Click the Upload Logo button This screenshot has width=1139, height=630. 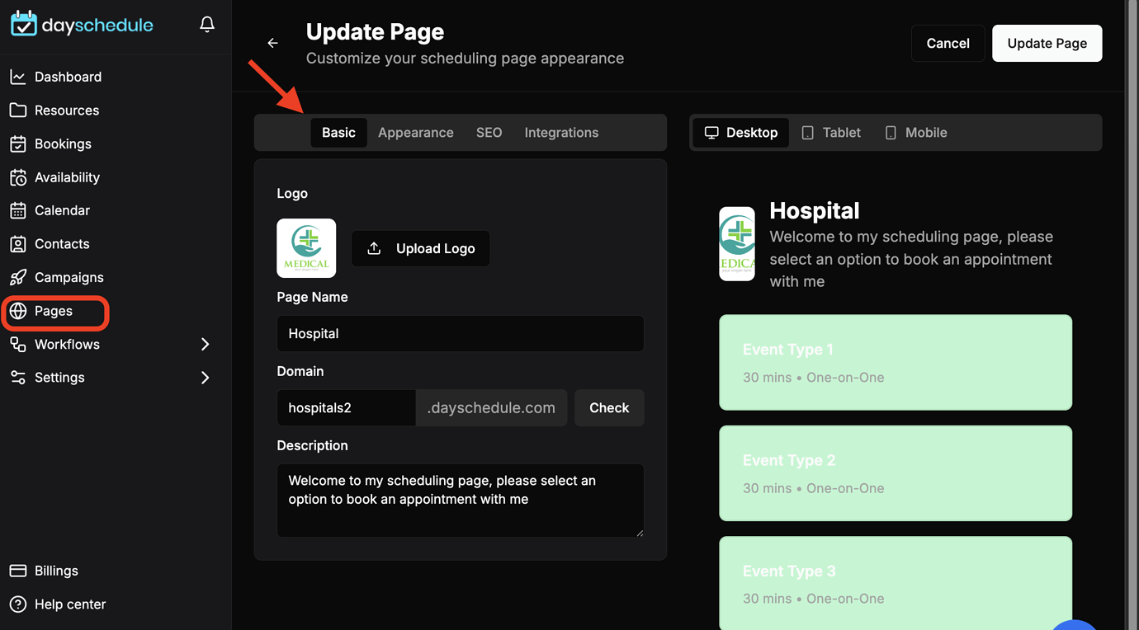pos(420,248)
